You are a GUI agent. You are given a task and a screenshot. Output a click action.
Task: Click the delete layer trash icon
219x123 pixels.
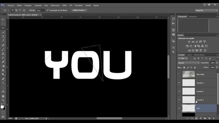pyautogui.click(x=214, y=119)
